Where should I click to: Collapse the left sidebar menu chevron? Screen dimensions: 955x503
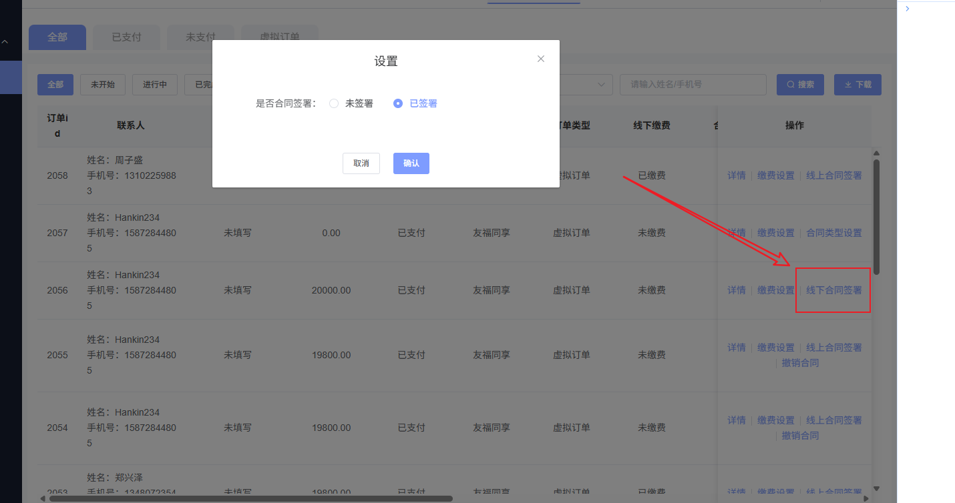pos(5,41)
